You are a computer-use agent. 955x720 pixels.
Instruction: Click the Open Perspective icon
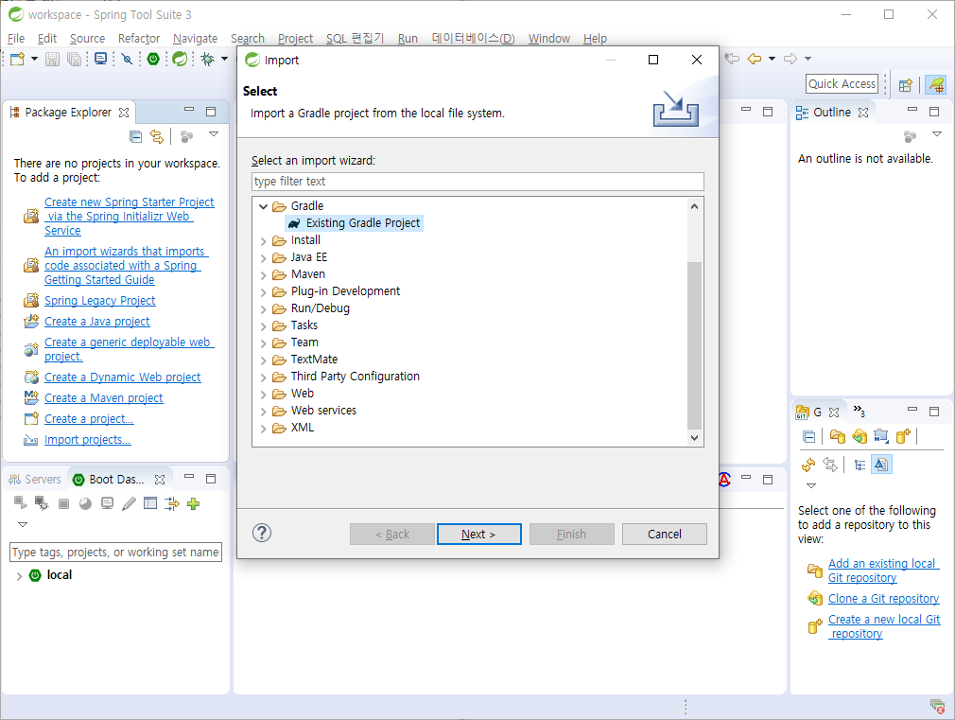(x=906, y=85)
